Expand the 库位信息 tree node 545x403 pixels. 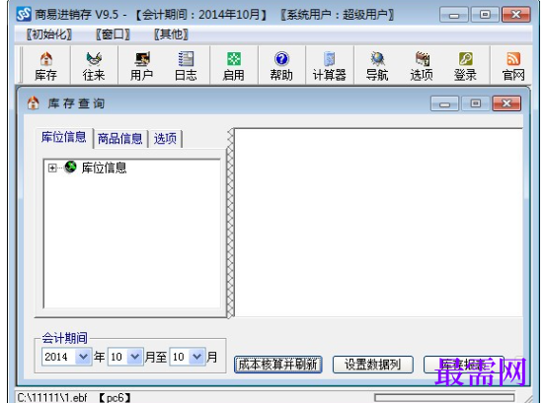(52, 168)
